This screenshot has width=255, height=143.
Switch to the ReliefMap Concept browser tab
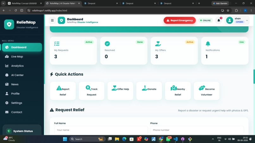(x=25, y=3)
